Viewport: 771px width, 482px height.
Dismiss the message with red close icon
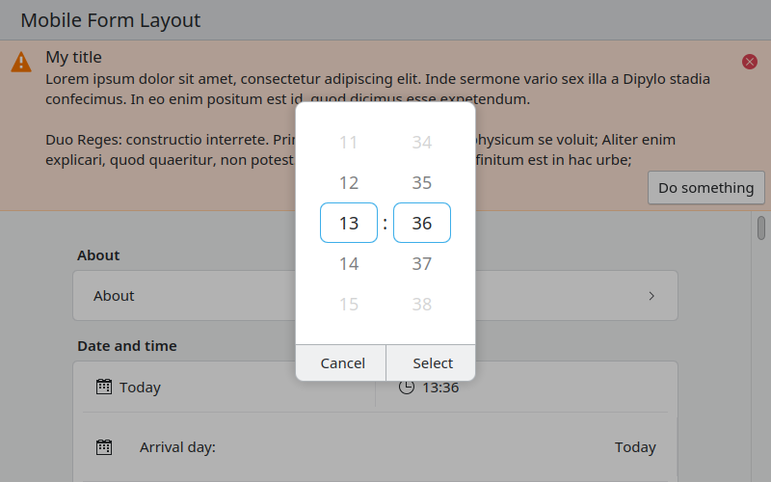click(x=750, y=62)
